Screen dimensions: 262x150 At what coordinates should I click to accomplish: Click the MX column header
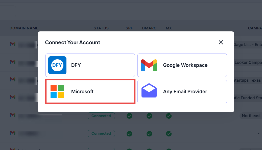[x=169, y=28]
